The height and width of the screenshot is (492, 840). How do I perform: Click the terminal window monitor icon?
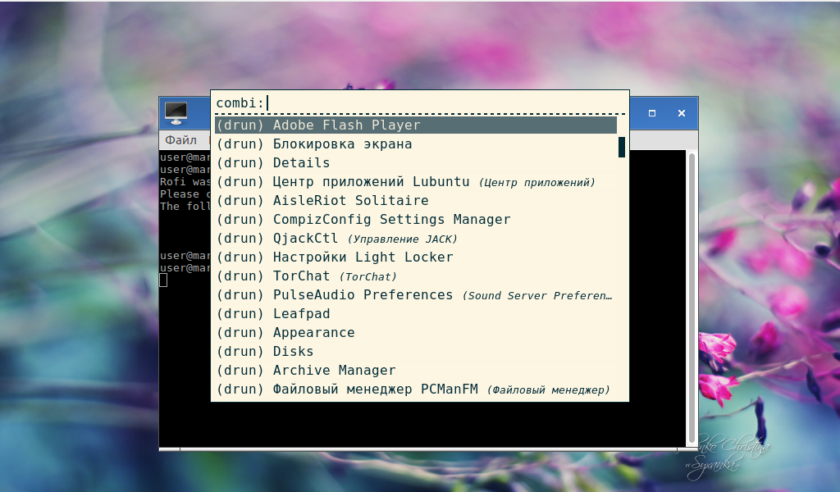point(176,113)
